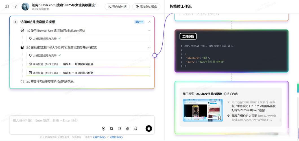This screenshot has width=299, height=141.
Task: Open the 《用户协议》 link
Action: (99, 137)
